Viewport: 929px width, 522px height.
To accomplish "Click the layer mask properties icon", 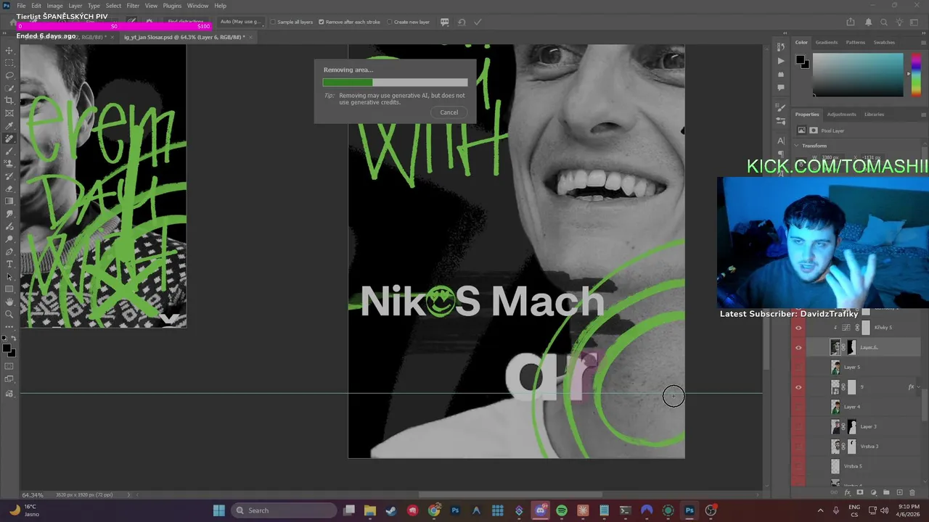I will 814,130.
